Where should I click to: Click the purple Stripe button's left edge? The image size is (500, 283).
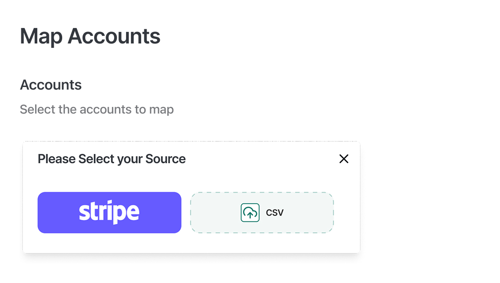[40, 212]
